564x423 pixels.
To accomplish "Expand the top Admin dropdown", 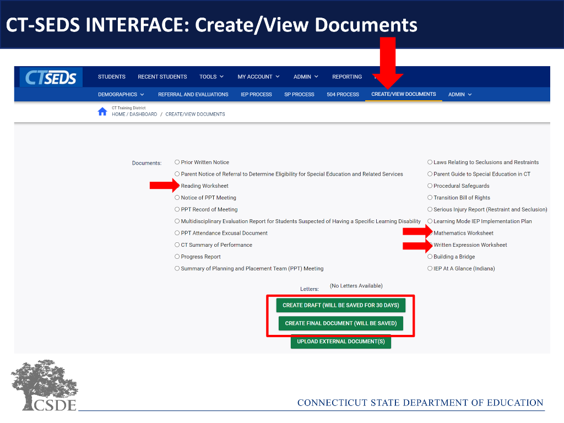I will (306, 77).
